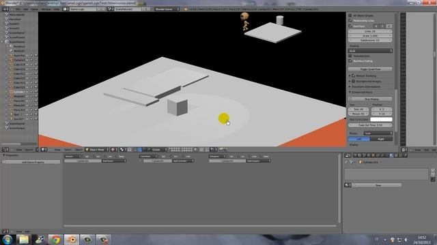The image size is (437, 245).
Task: Open the Blender Game engine dropdown
Action: tap(167, 9)
